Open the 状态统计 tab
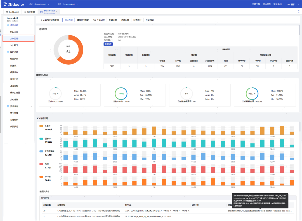The image size is (302, 221). coord(137,20)
